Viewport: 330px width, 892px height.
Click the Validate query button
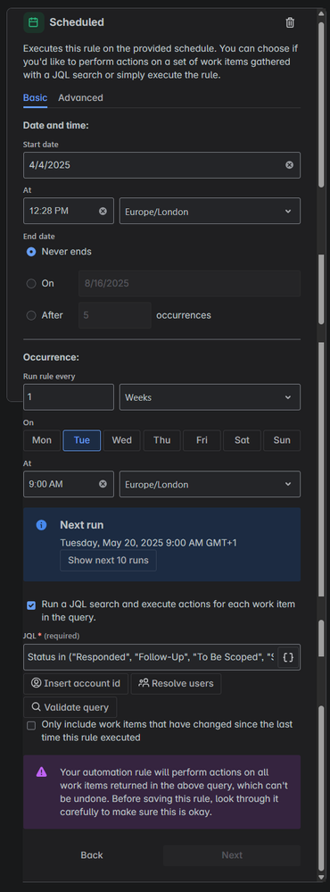tap(70, 708)
